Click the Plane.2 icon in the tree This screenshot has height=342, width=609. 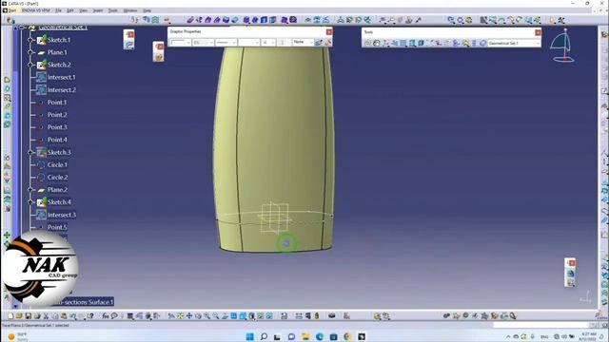41,190
